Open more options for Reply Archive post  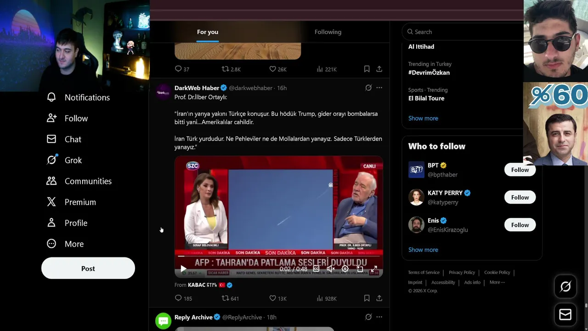click(x=379, y=317)
